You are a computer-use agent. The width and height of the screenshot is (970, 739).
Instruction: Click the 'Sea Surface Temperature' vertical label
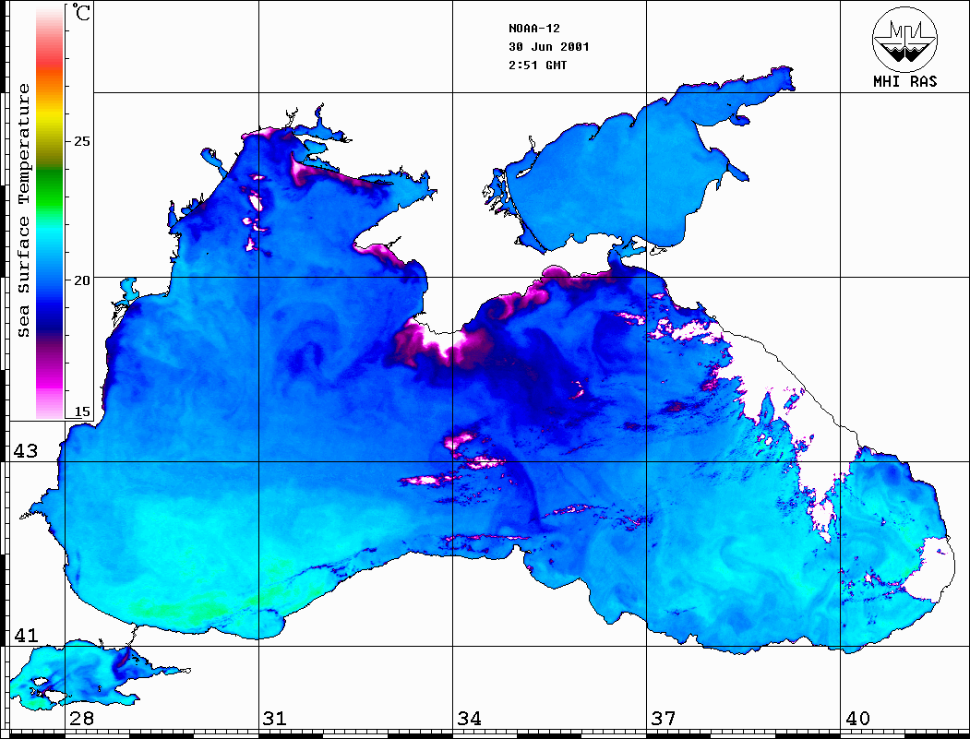tap(23, 210)
